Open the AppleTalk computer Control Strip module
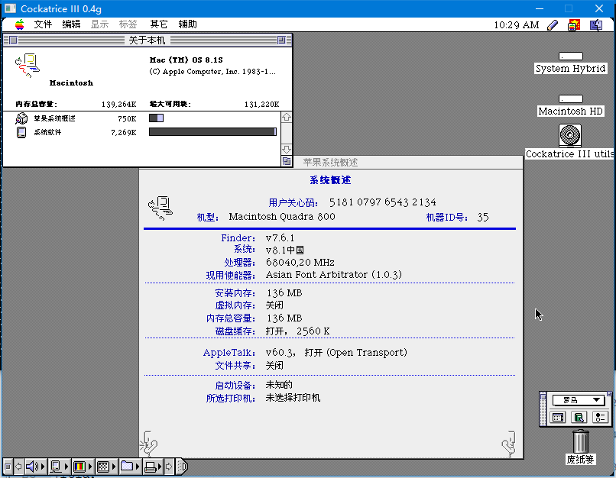Screen dimensions: 616x478 click(60, 467)
